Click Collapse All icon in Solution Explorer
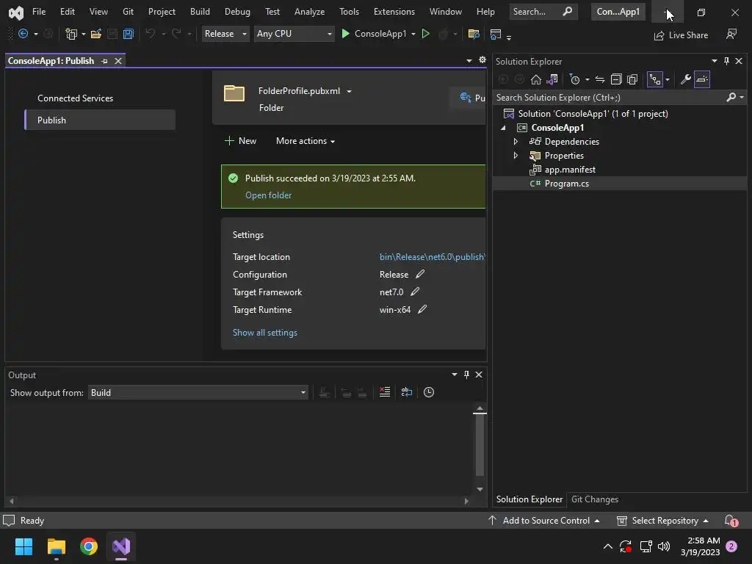This screenshot has height=564, width=752. point(616,79)
